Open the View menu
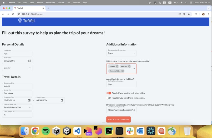The image size is (212, 138). tap(32, 3)
